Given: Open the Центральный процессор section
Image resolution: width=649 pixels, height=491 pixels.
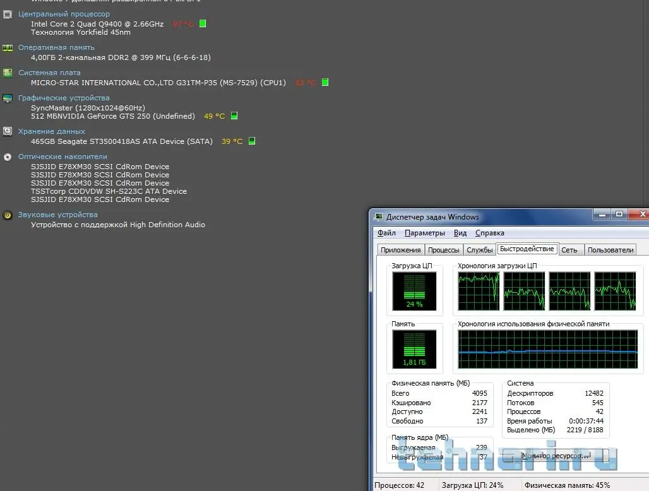Looking at the screenshot, I should point(64,14).
